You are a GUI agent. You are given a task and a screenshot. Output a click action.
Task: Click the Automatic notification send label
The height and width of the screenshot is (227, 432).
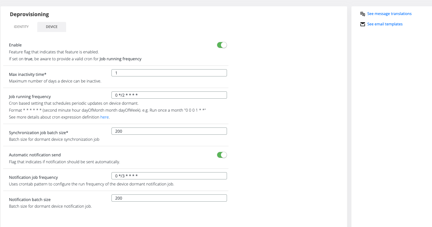point(35,155)
